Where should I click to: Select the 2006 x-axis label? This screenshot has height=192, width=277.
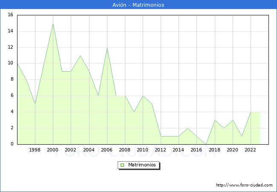107,150
